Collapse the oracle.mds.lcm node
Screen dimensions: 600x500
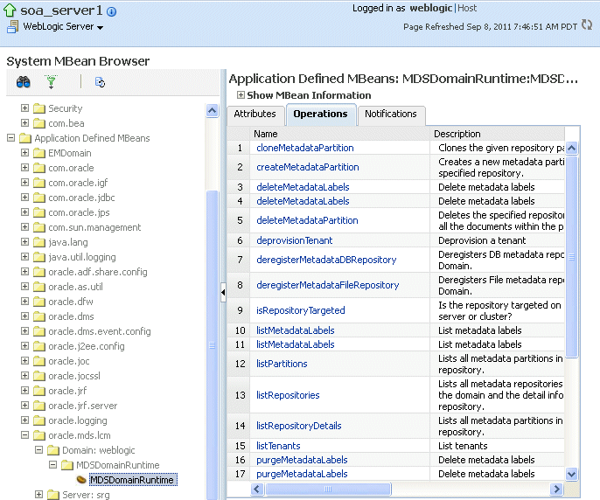(24, 435)
